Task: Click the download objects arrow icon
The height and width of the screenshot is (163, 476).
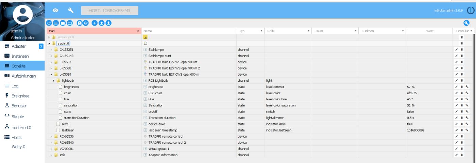Action: tap(108, 23)
